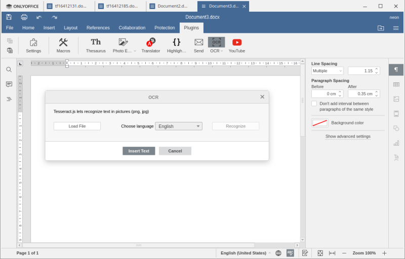Open the Search sidebar icon
The height and width of the screenshot is (259, 405).
pyautogui.click(x=9, y=69)
